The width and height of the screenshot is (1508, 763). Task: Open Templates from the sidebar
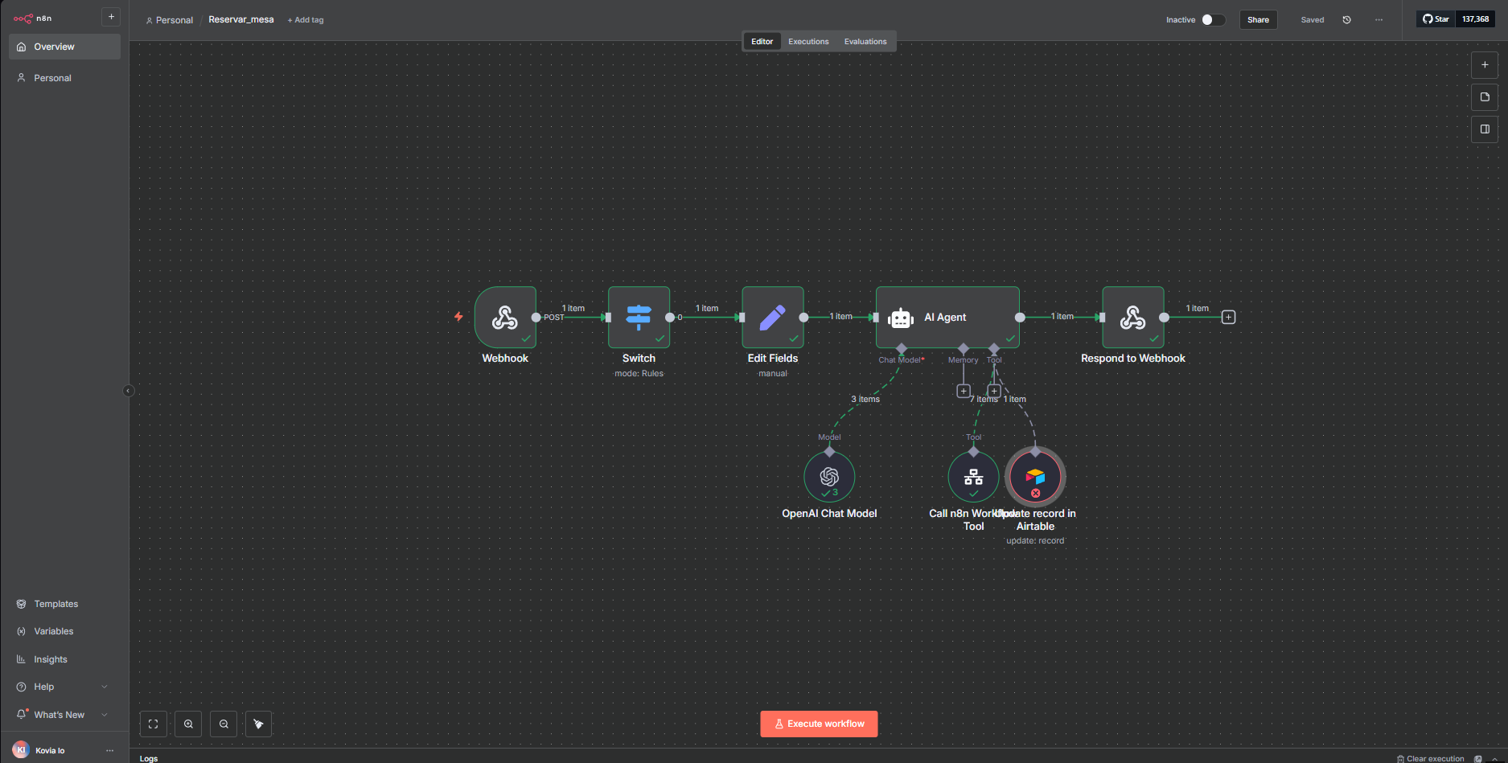pos(55,604)
